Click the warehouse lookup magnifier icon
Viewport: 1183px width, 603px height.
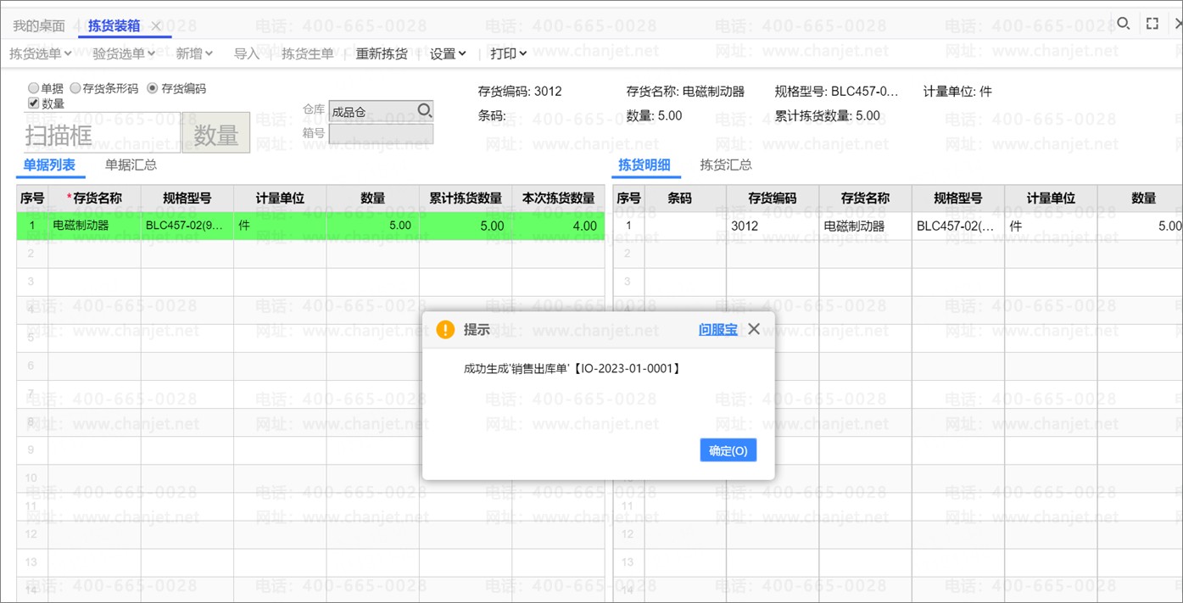[x=424, y=110]
